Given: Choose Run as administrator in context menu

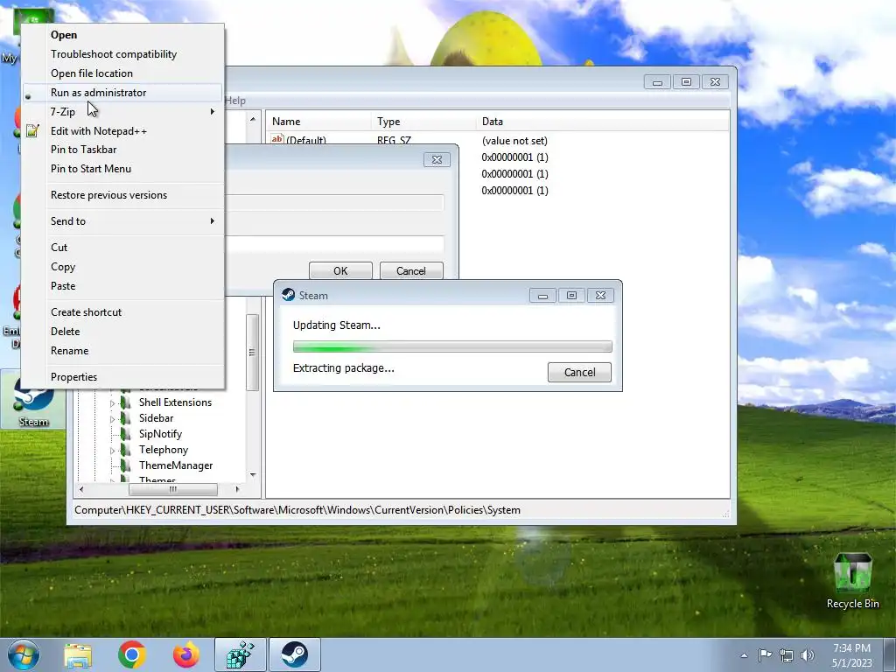Looking at the screenshot, I should tap(122, 93).
